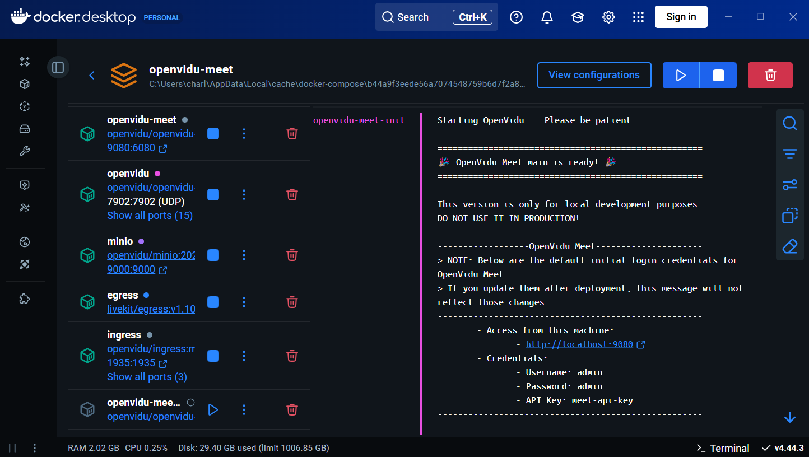Open the notifications bell
The width and height of the screenshot is (809, 457).
(x=547, y=17)
